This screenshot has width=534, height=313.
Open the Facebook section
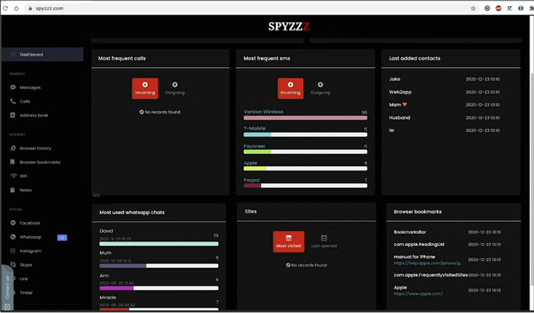[30, 223]
